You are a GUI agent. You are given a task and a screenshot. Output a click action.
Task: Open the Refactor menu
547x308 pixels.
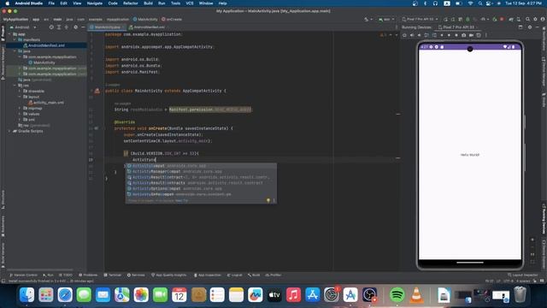pos(131,3)
